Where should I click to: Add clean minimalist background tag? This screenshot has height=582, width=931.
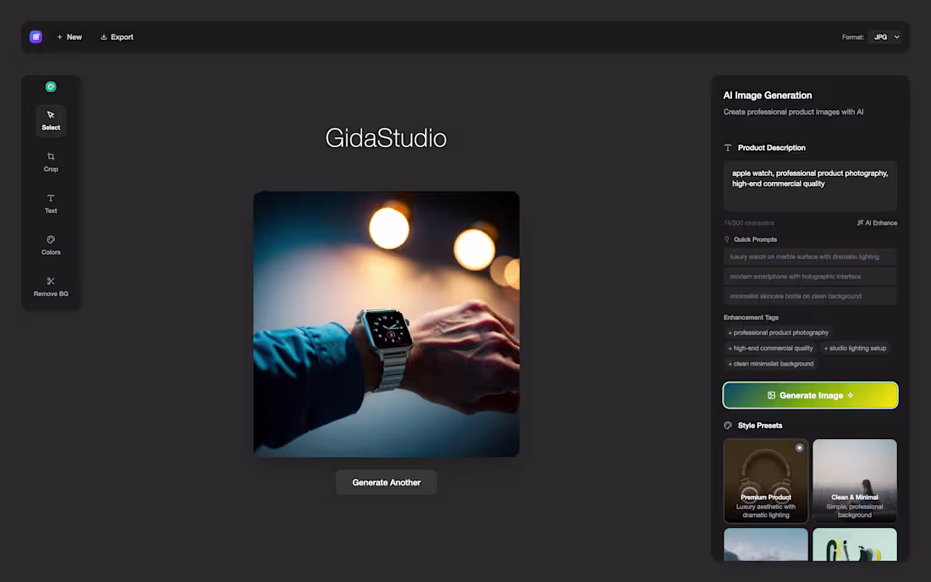pos(771,364)
